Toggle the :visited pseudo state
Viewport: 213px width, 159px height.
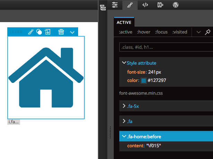(x=180, y=32)
